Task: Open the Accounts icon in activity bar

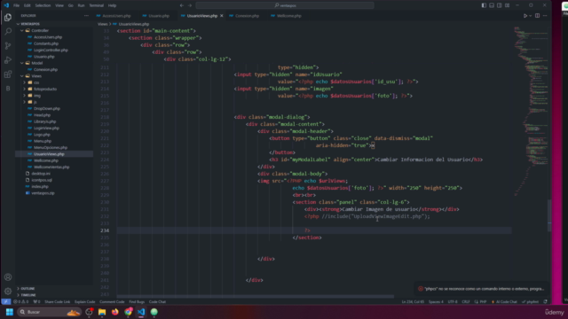Action: click(x=8, y=277)
